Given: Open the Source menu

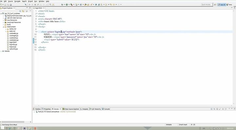Looking at the screenshot, I should point(10,1).
